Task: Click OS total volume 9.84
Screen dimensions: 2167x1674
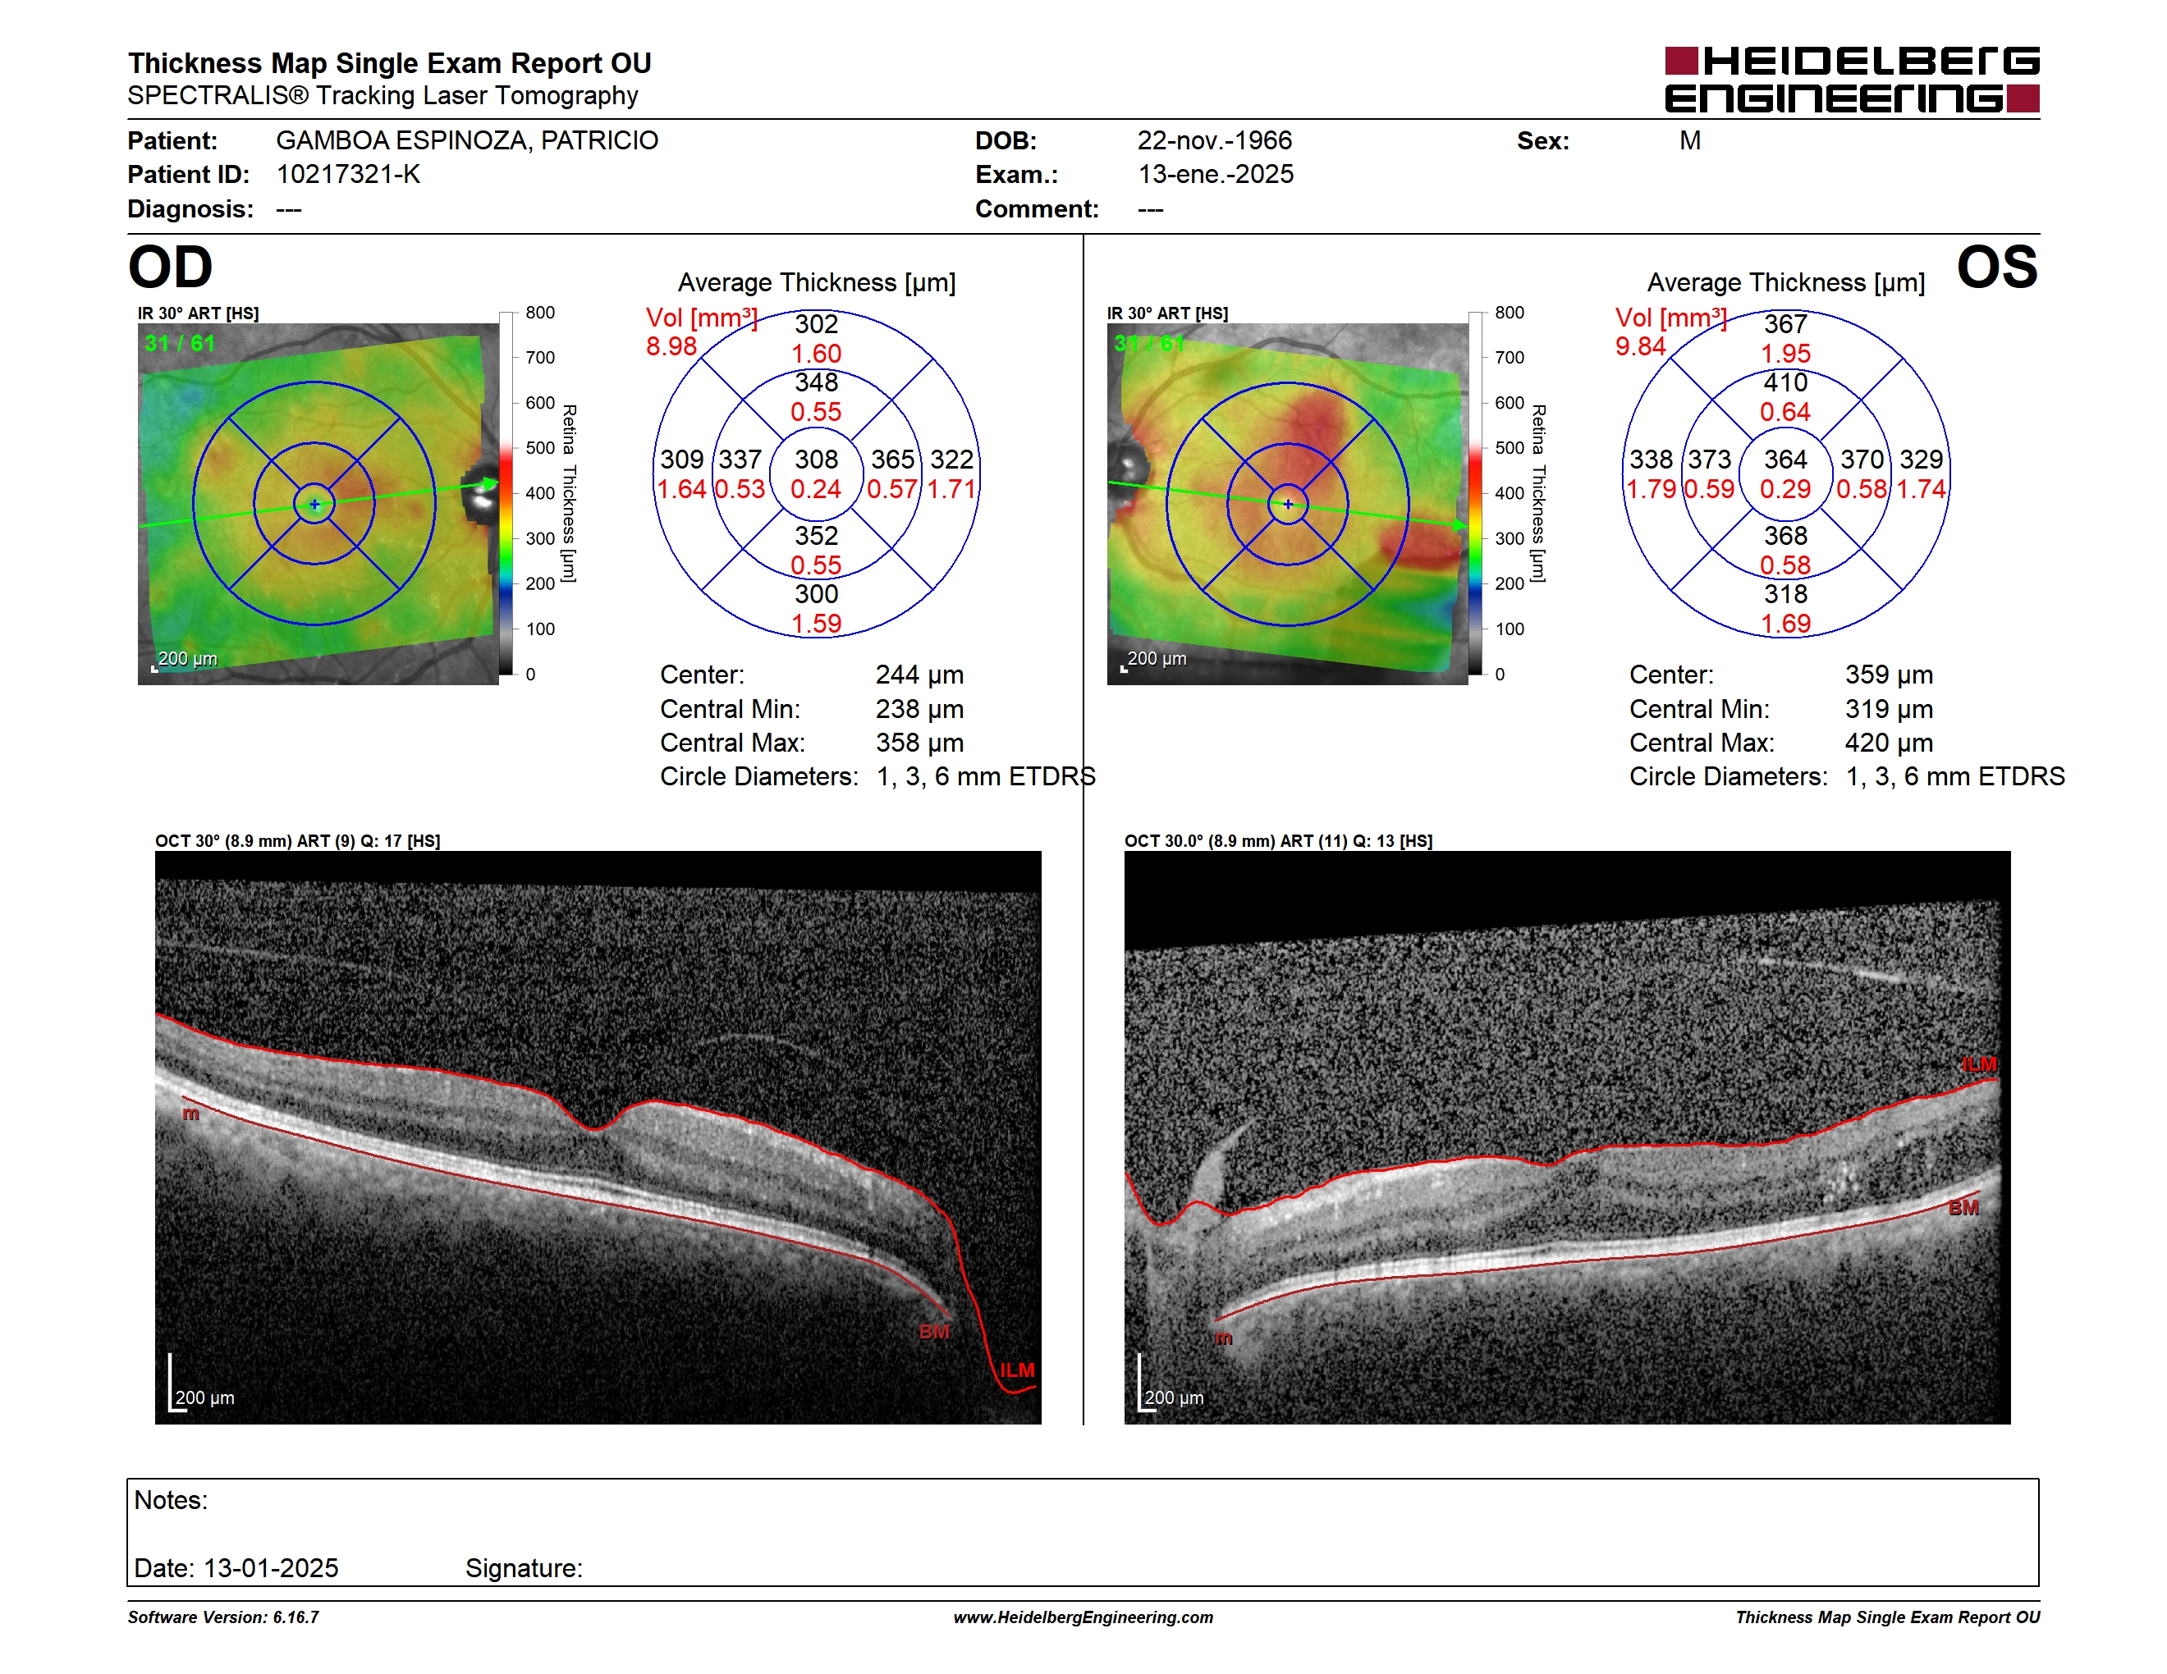Action: [x=1641, y=346]
